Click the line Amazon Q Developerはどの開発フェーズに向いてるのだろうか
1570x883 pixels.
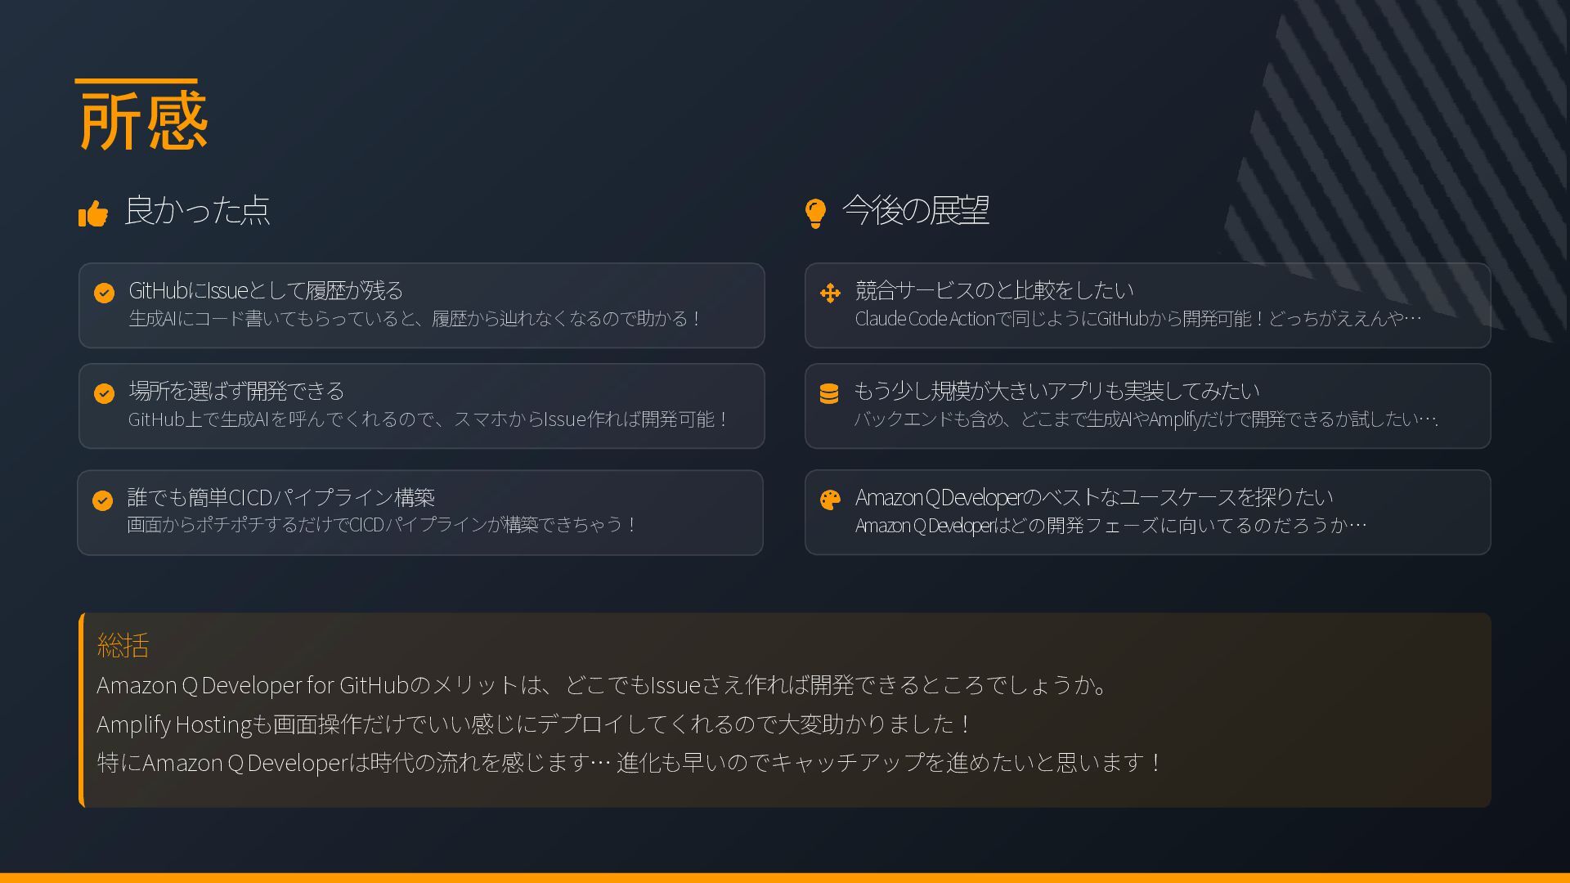click(1110, 525)
